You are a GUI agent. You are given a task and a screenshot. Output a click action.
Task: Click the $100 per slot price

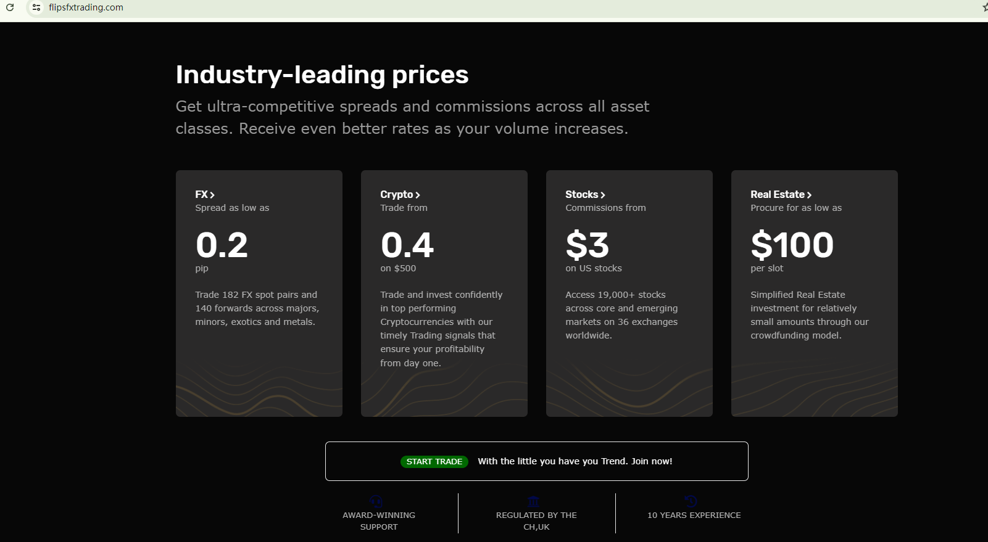[792, 245]
